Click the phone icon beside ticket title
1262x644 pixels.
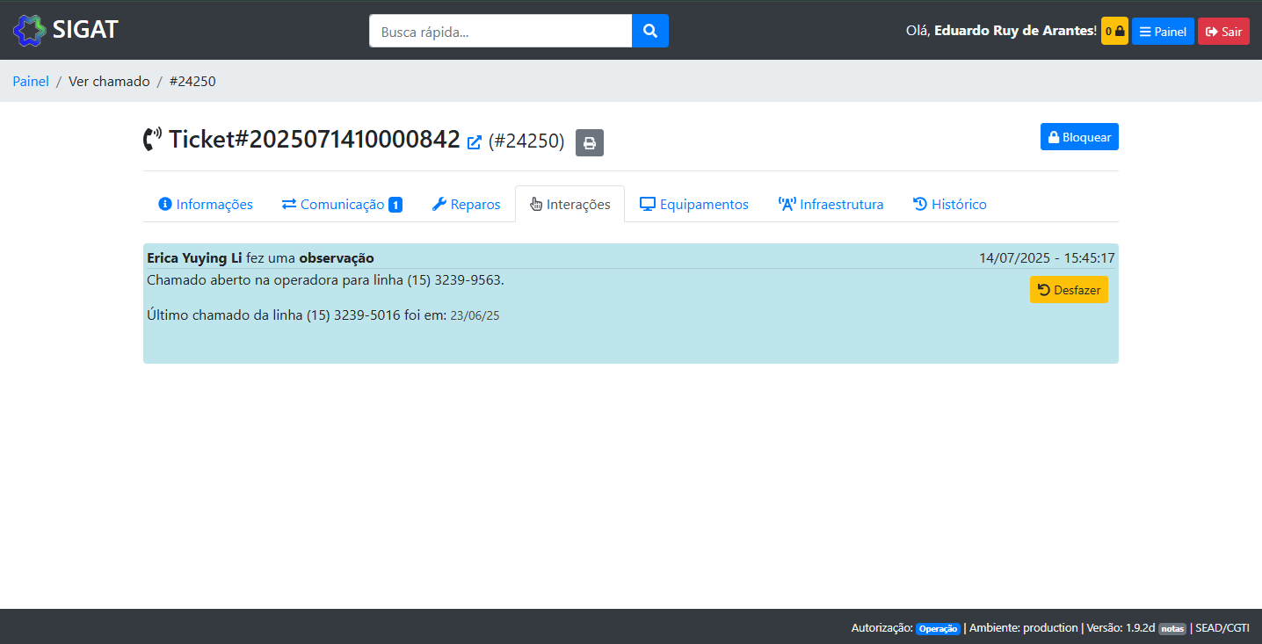(153, 139)
